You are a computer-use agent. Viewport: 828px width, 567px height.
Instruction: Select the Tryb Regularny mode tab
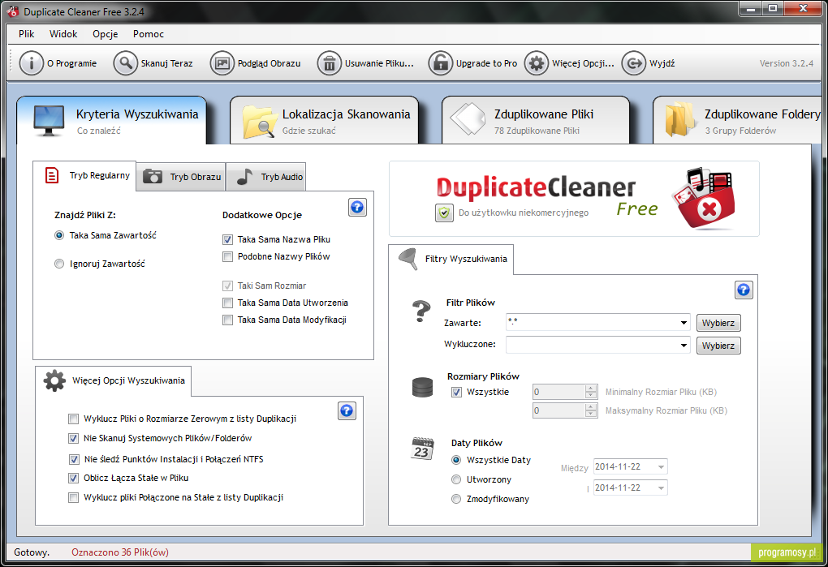coord(84,176)
